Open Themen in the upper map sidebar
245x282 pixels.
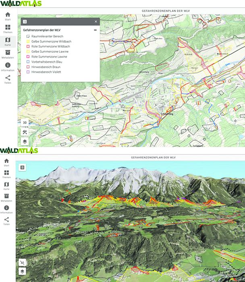pos(8,29)
